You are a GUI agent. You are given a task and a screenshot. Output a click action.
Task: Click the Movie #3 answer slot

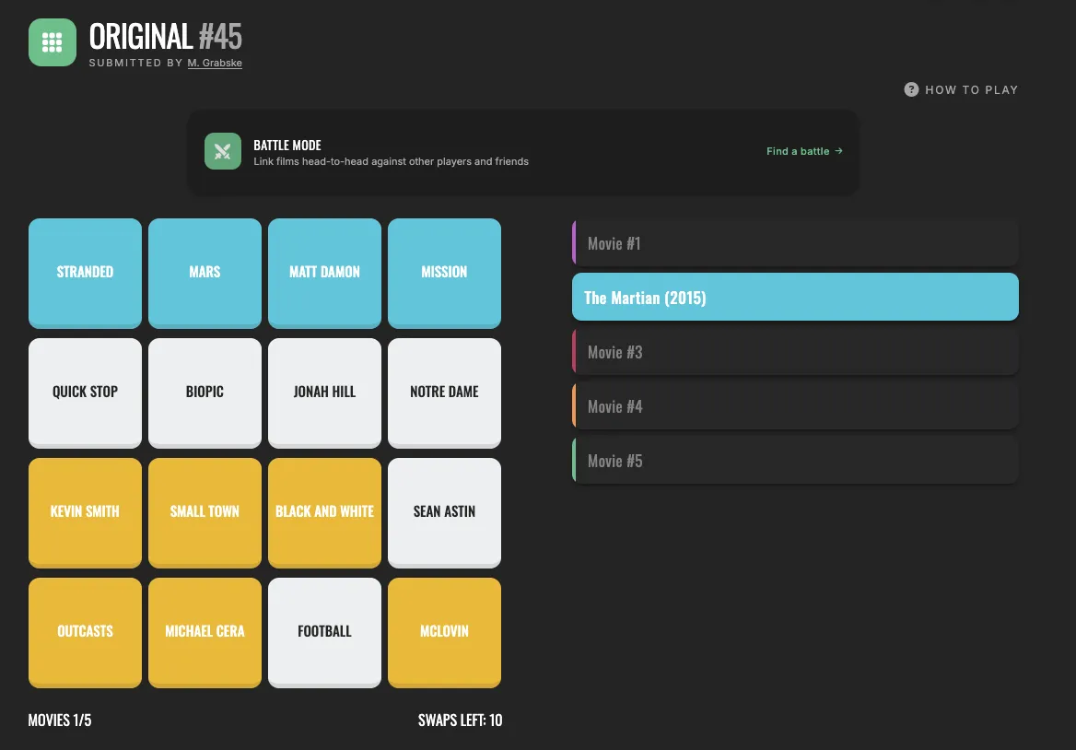[x=795, y=352]
